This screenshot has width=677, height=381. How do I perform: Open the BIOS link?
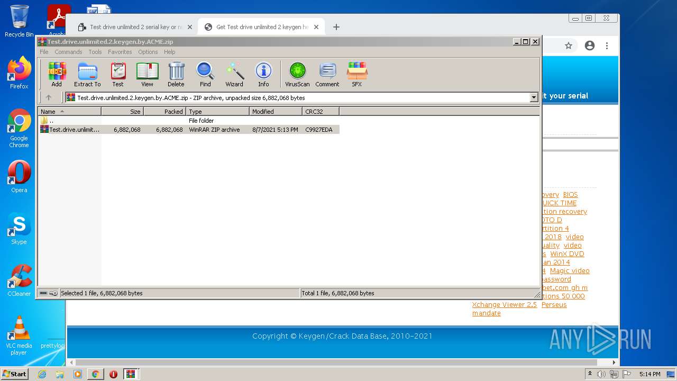click(x=570, y=195)
